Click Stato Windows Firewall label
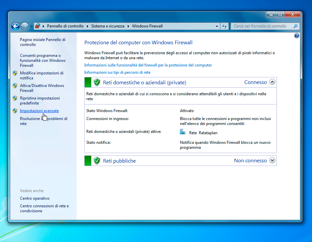This screenshot has height=242, width=312. [107, 111]
